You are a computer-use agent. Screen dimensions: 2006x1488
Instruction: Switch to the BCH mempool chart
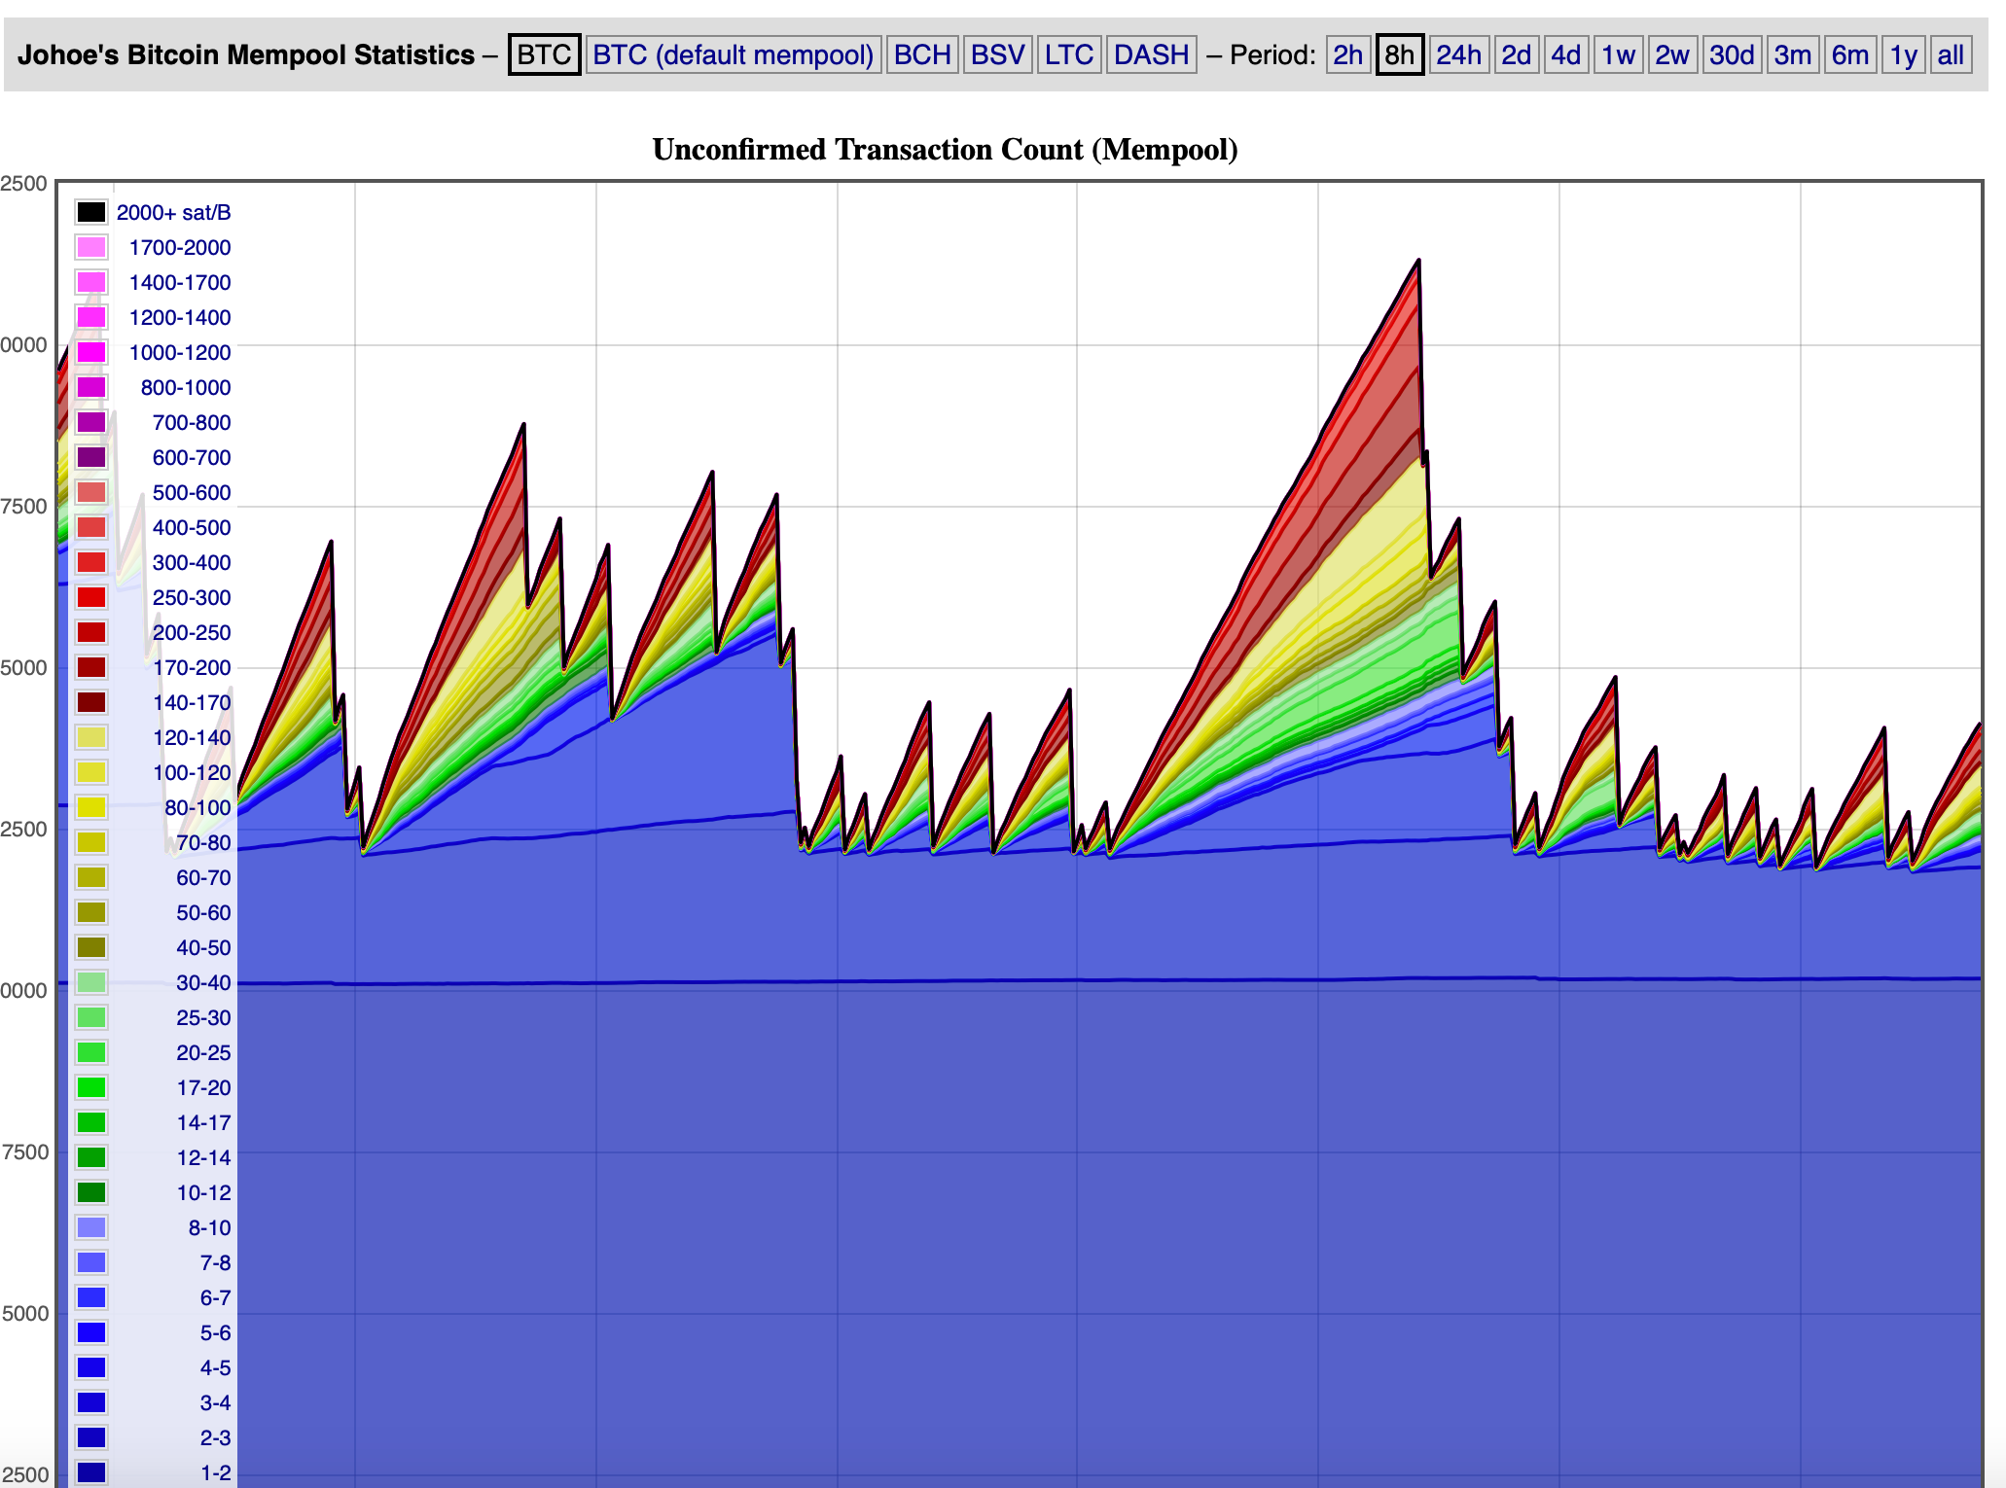(921, 54)
